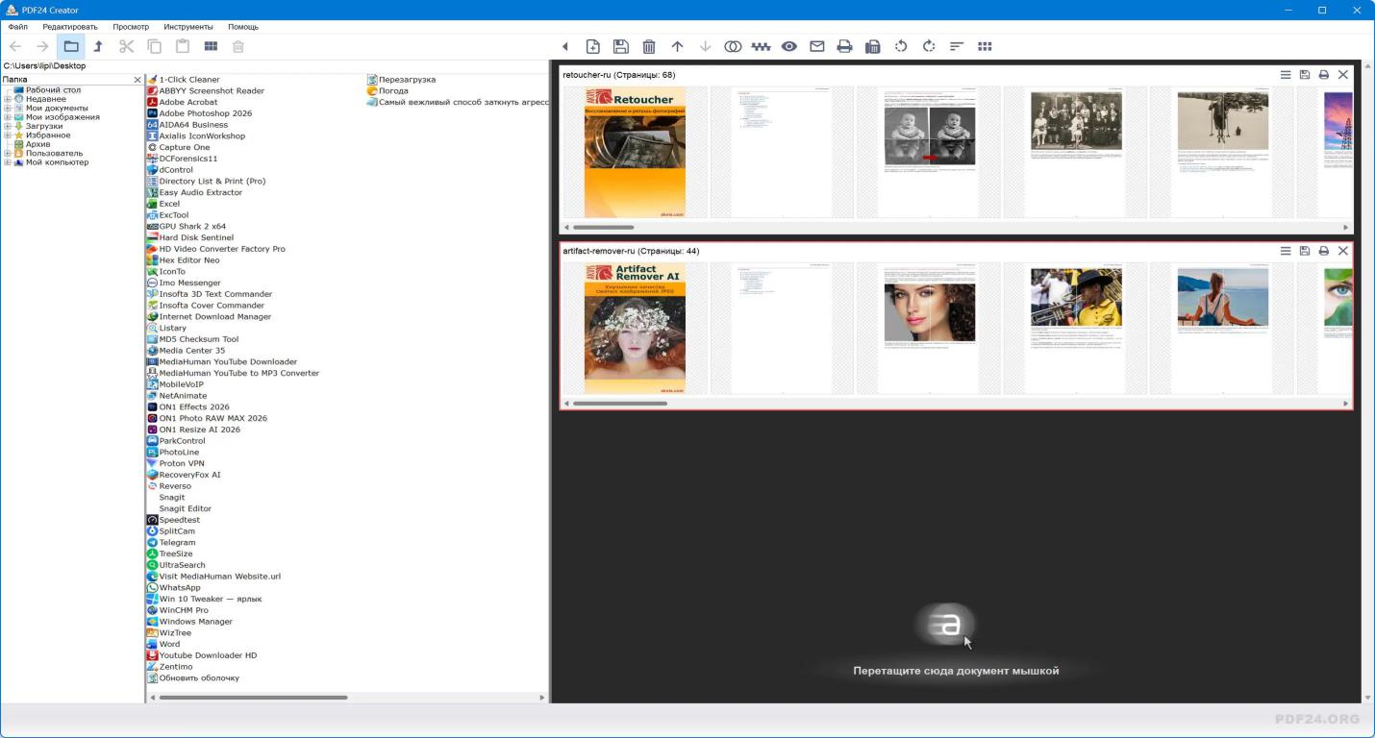The height and width of the screenshot is (738, 1375).
Task: Toggle the preview eye icon
Action: 788,46
